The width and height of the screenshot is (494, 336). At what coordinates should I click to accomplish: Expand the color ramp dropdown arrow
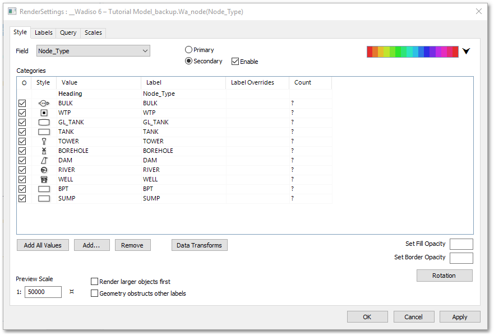coord(467,51)
